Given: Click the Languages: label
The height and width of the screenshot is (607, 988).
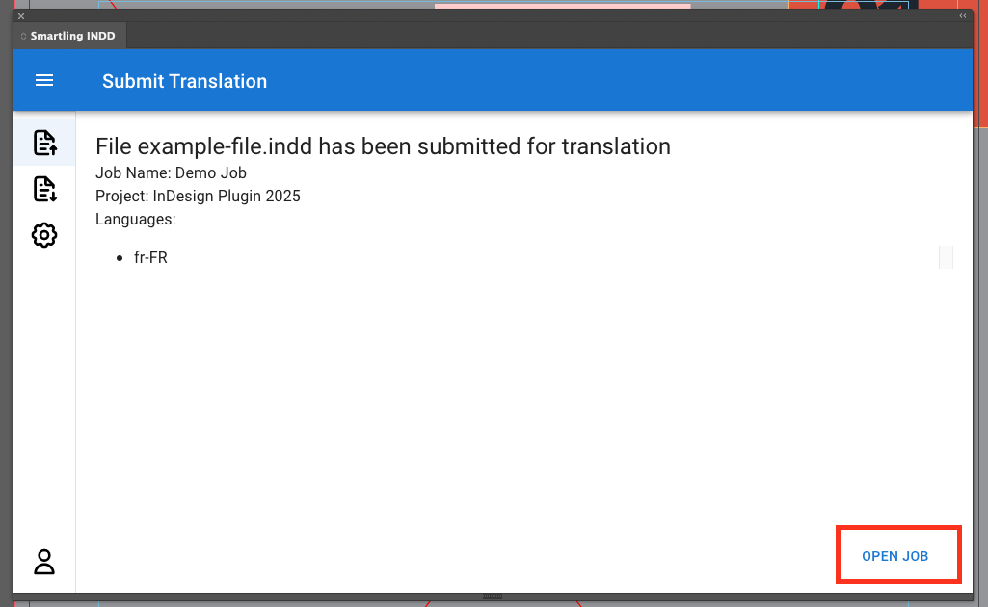Looking at the screenshot, I should [x=136, y=220].
